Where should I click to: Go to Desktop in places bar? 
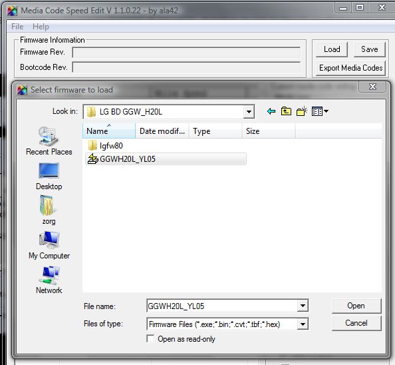coord(49,177)
